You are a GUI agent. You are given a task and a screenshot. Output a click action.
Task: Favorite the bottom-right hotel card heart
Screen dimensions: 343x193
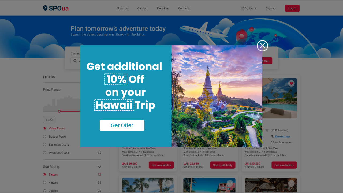pyautogui.click(x=291, y=183)
